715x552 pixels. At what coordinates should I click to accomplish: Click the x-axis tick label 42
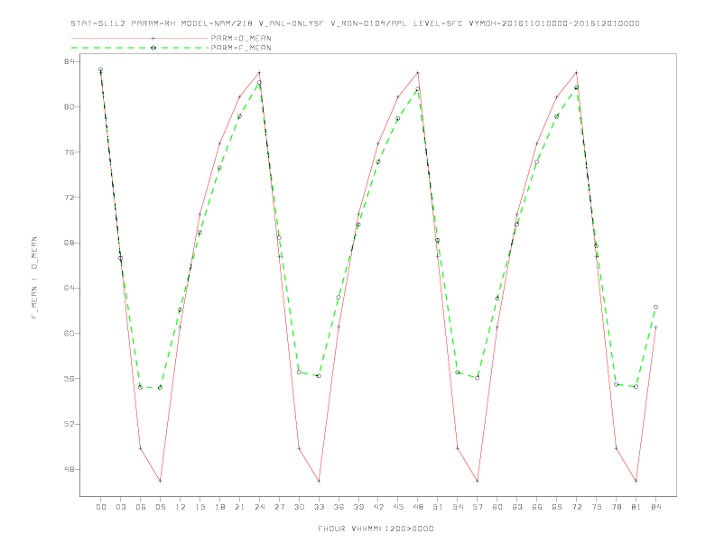pos(378,507)
